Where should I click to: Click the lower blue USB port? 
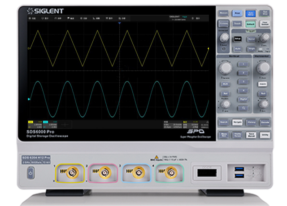(x=239, y=176)
